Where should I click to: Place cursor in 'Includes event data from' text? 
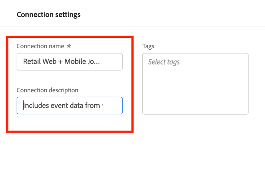(61, 105)
